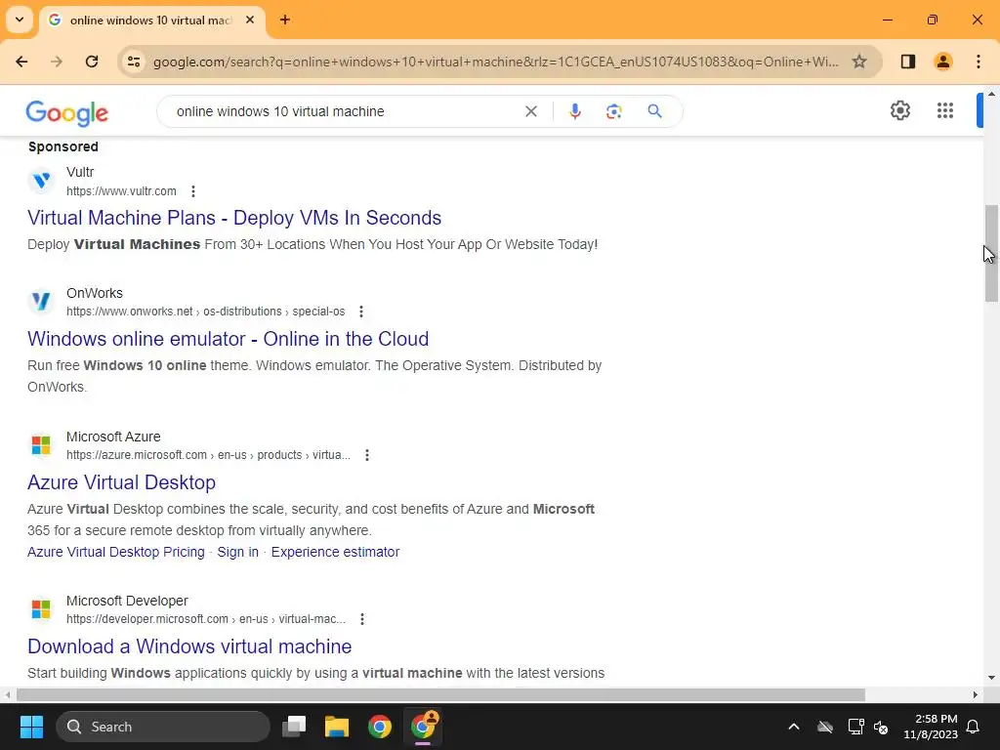Click inside the Google search input field
Image resolution: width=1000 pixels, height=750 pixels.
(x=345, y=111)
